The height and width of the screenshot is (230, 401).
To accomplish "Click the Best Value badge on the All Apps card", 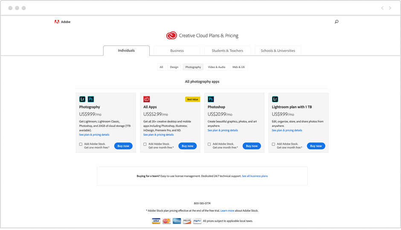I will coord(192,99).
